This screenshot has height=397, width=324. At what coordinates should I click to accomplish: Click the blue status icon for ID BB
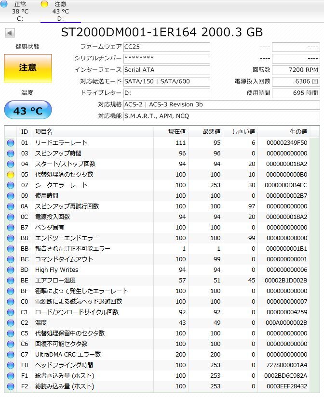[x=11, y=249]
